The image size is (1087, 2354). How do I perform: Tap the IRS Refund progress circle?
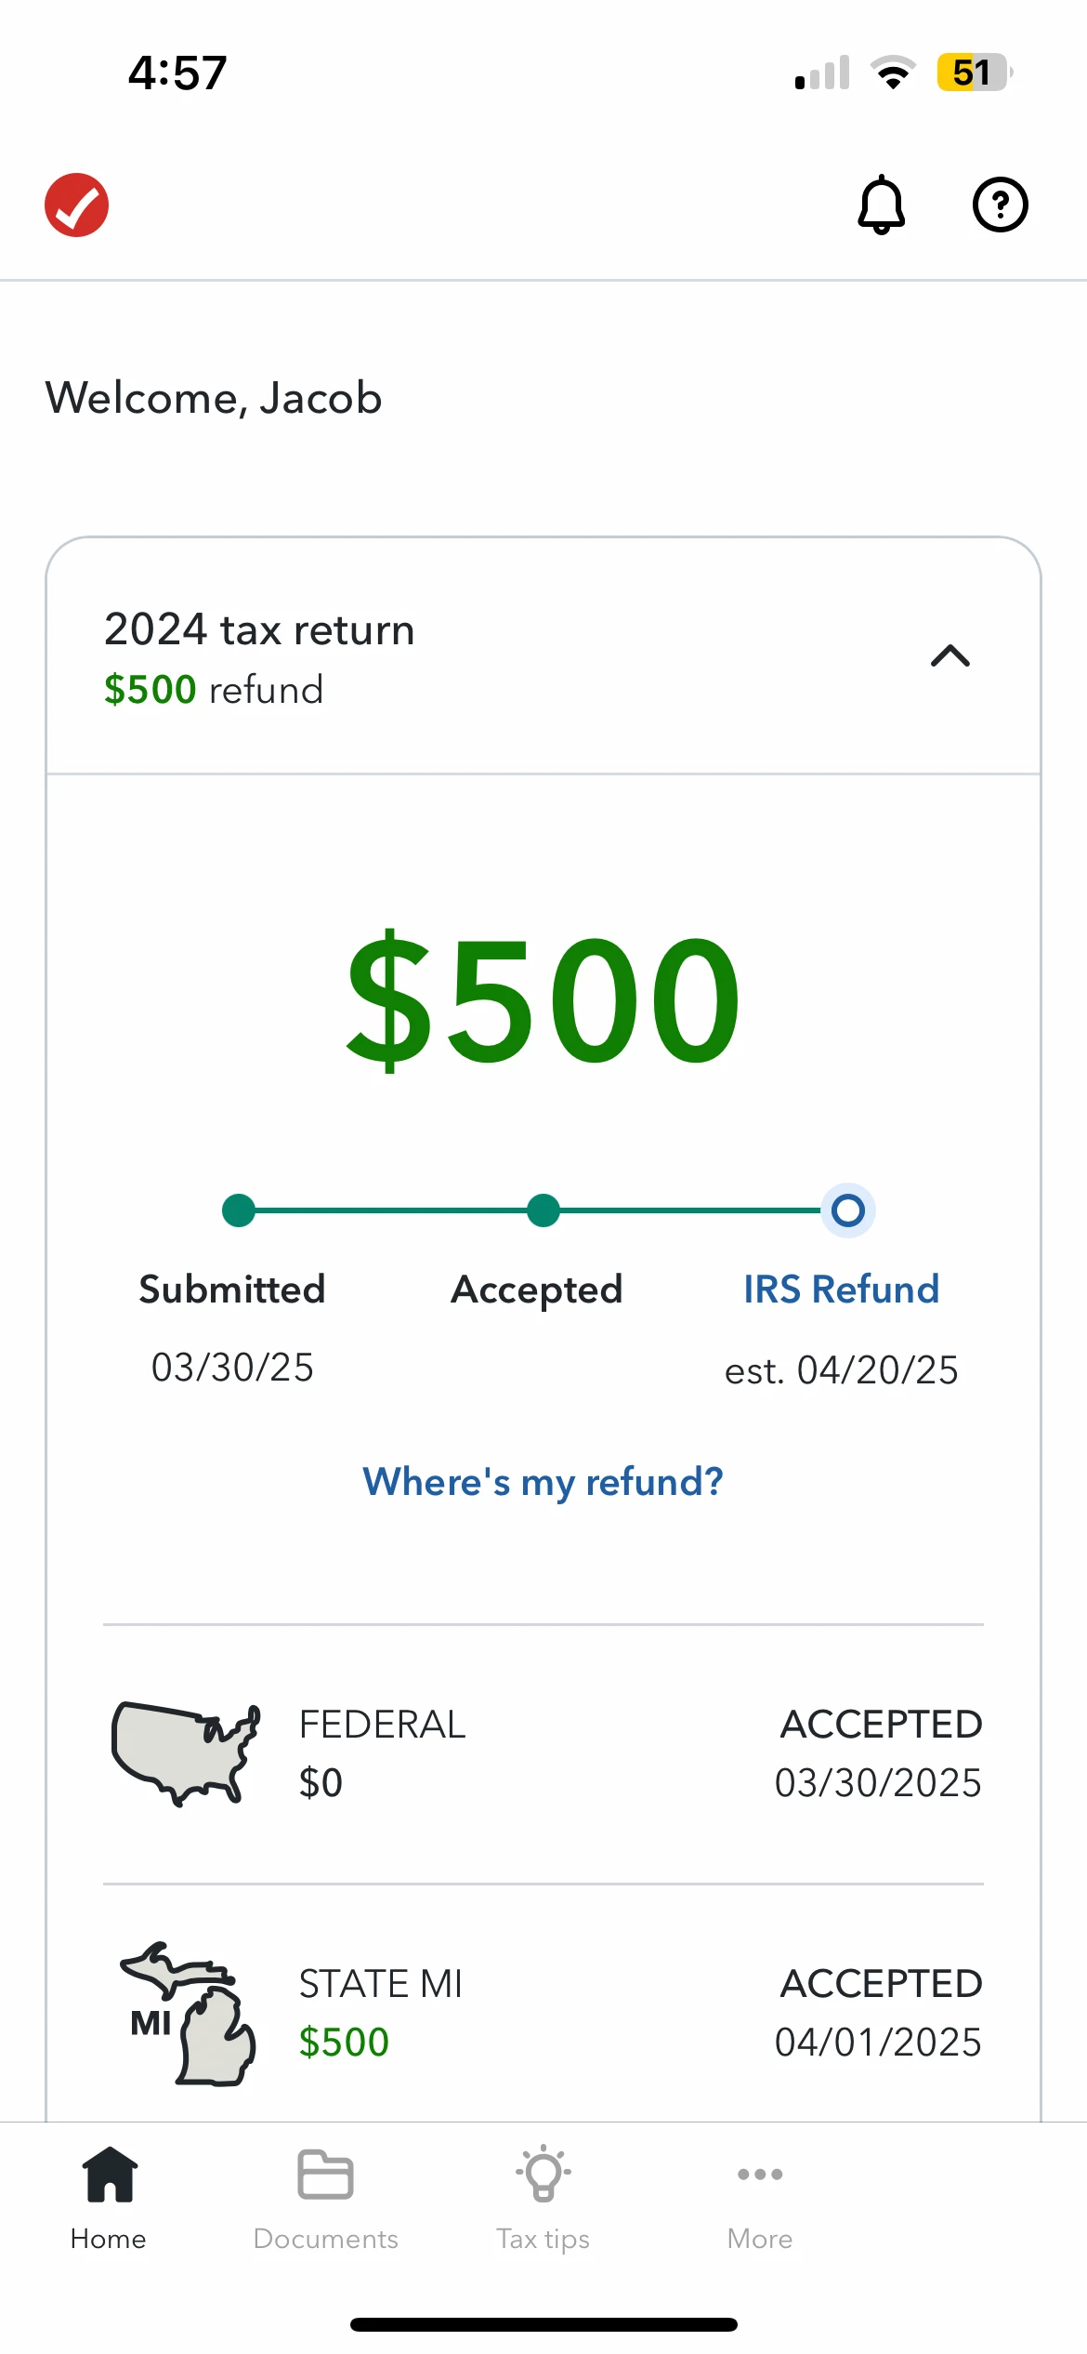click(x=848, y=1210)
